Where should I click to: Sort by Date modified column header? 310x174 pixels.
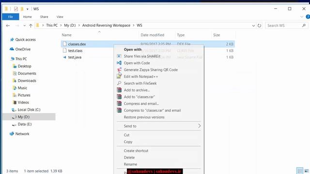(153, 35)
